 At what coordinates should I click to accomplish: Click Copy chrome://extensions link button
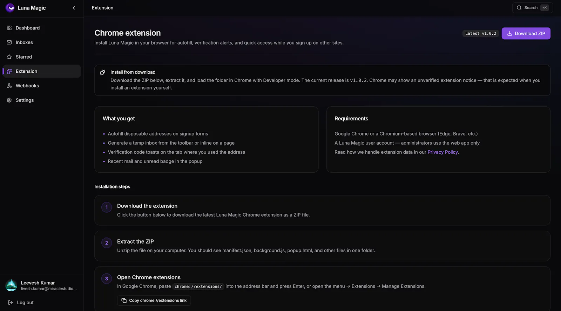pos(154,300)
